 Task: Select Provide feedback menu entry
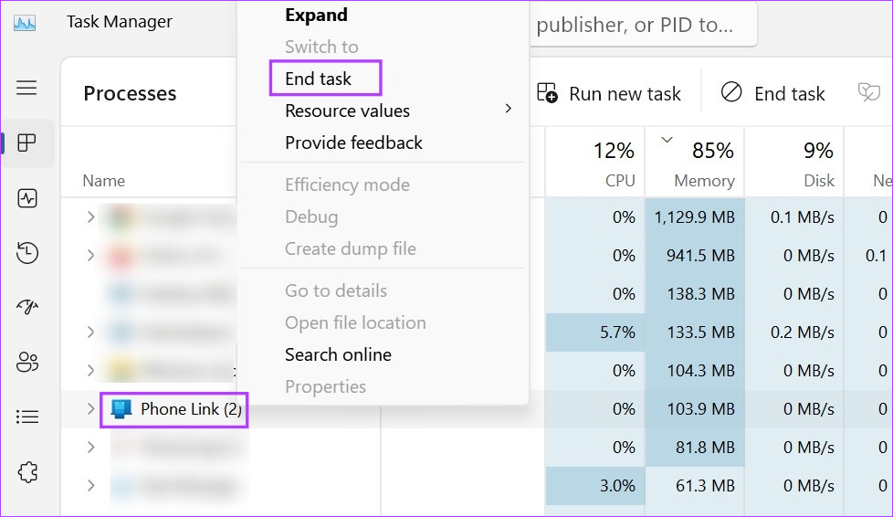pos(353,142)
